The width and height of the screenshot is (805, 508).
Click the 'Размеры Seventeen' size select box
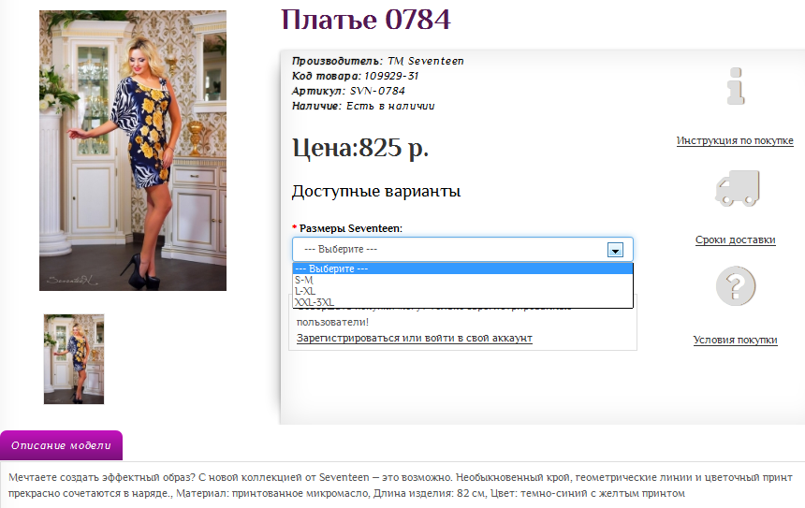click(449, 250)
